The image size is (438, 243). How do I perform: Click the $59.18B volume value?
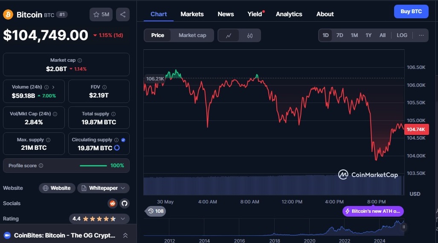coord(23,96)
